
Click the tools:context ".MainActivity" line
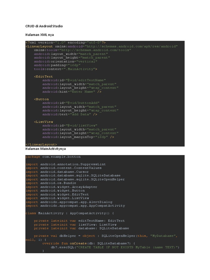[x=65, y=69]
